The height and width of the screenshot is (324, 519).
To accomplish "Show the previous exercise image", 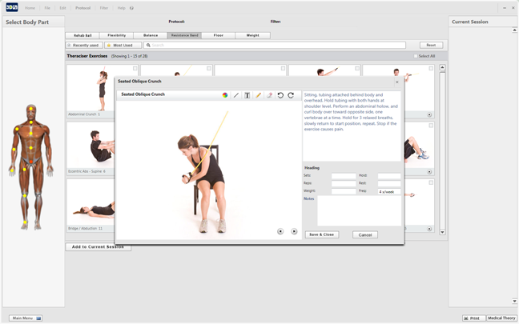I will pyautogui.click(x=280, y=231).
